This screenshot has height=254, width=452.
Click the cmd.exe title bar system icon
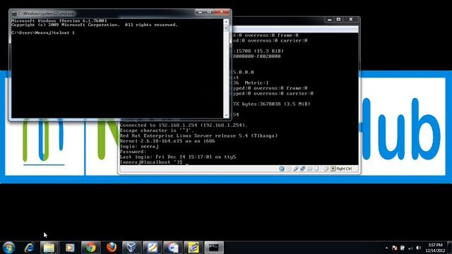(x=14, y=13)
